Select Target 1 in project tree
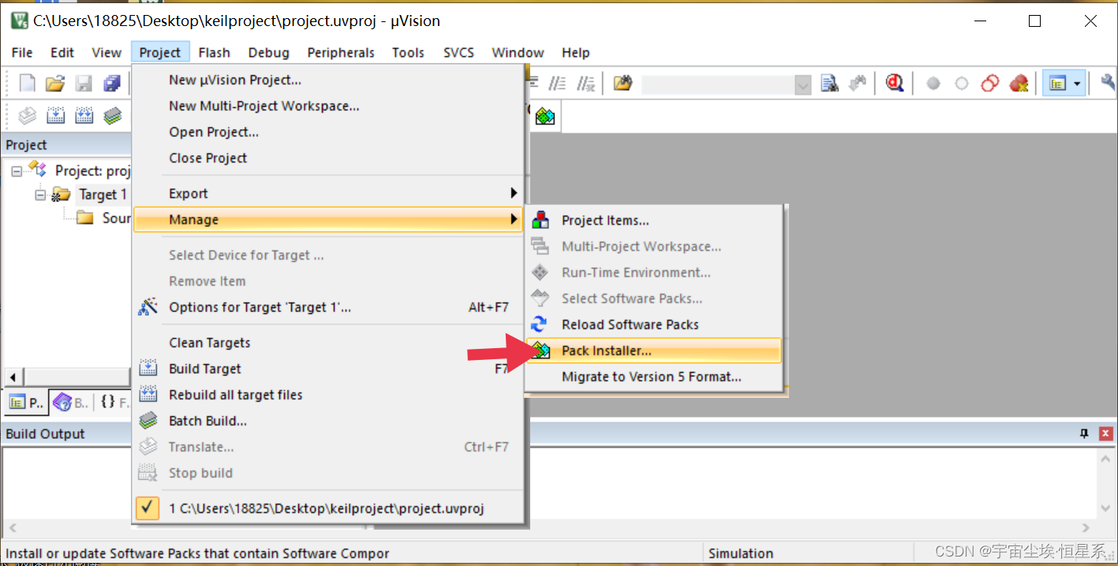This screenshot has width=1118, height=566. pyautogui.click(x=103, y=194)
